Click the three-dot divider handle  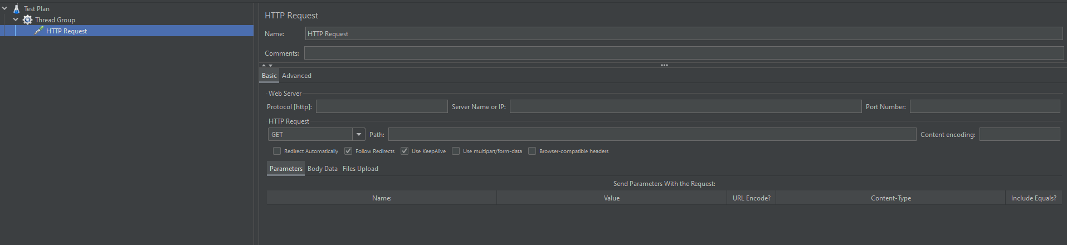point(664,65)
